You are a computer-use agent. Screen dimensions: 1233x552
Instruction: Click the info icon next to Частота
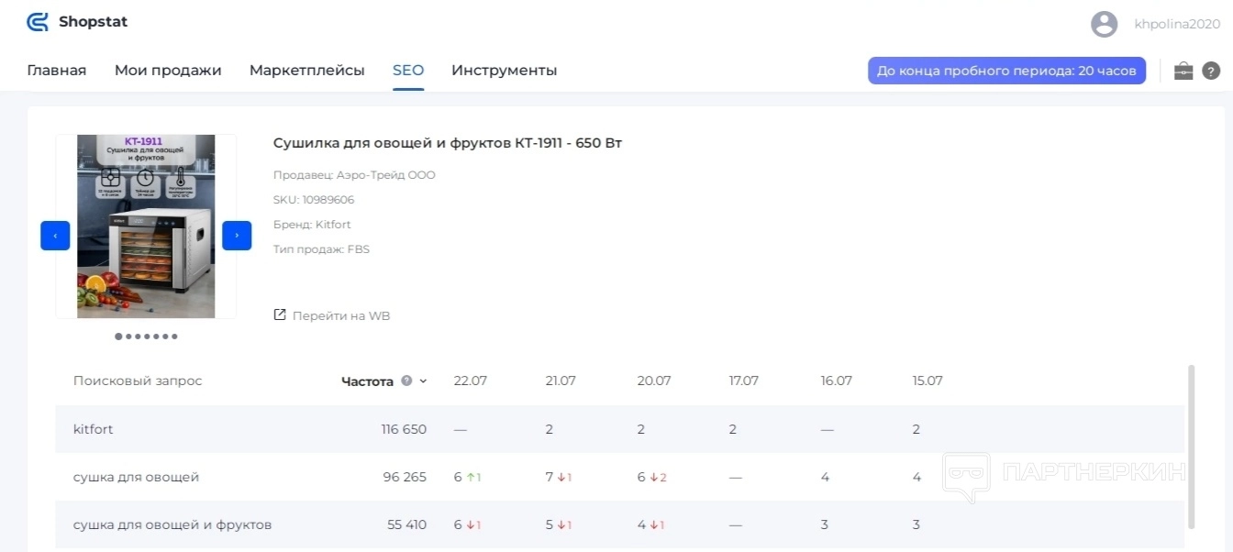406,381
